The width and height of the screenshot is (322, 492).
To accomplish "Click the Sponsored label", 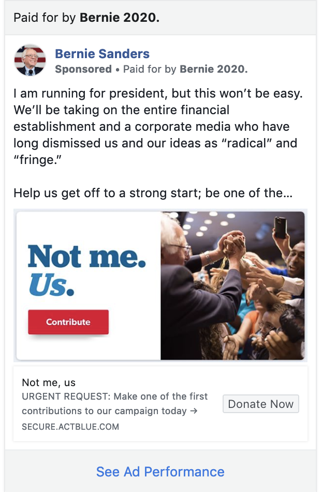I will pyautogui.click(x=83, y=69).
